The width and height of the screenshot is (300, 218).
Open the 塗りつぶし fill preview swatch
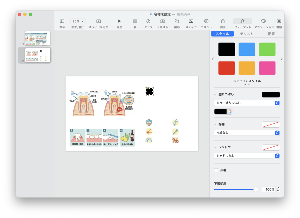click(271, 95)
